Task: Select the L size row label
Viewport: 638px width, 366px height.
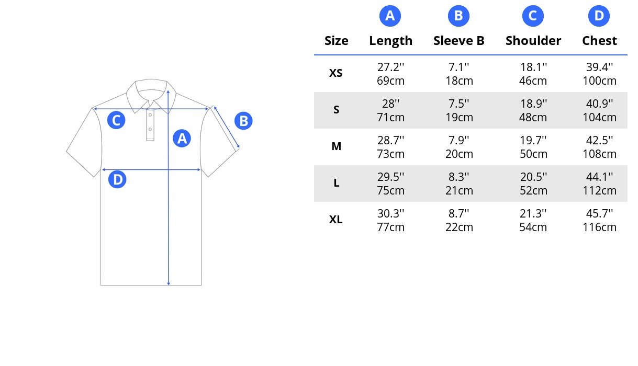Action: [x=336, y=183]
